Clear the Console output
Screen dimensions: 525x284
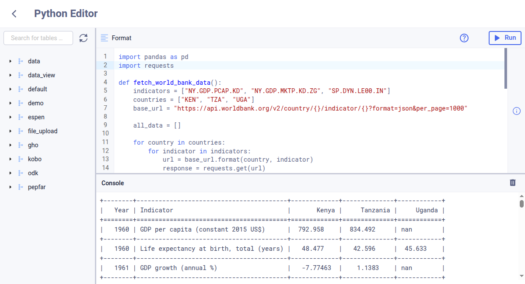[x=512, y=183]
